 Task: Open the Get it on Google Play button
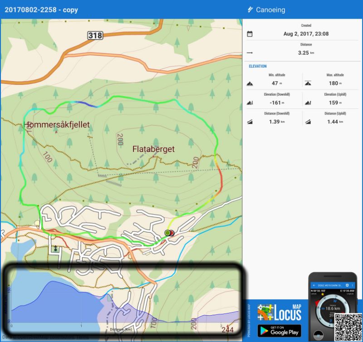coord(279,331)
